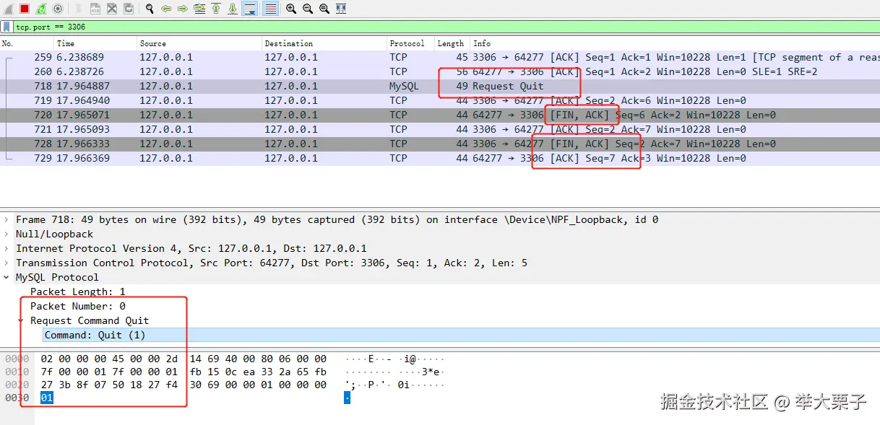Click the display filter bookmark icon

[7, 27]
